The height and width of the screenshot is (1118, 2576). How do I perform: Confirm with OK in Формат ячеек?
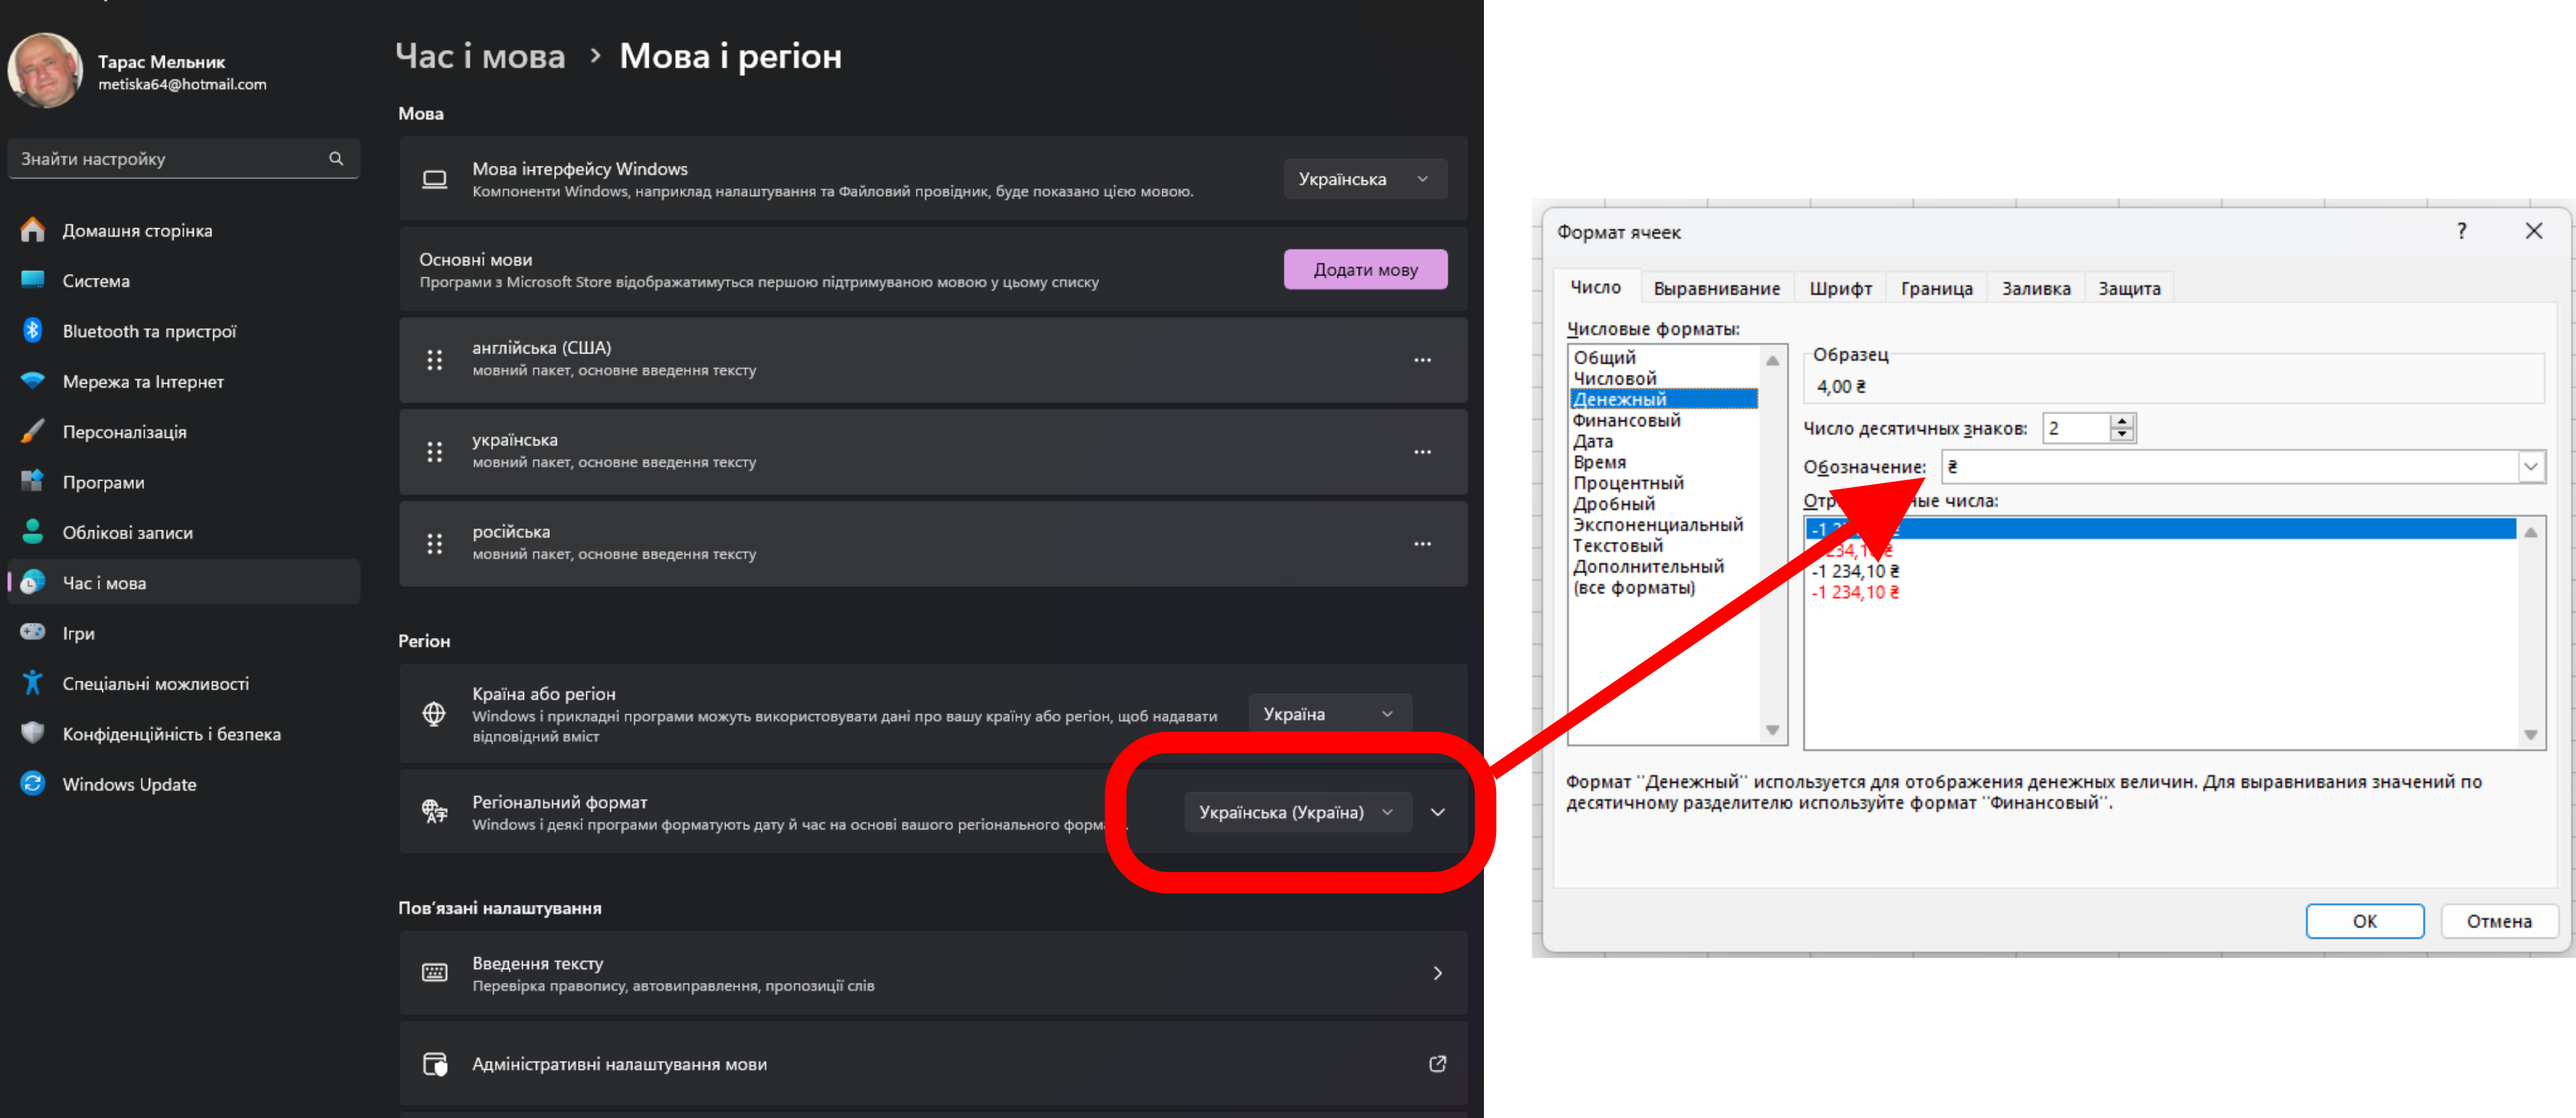pos(2364,921)
